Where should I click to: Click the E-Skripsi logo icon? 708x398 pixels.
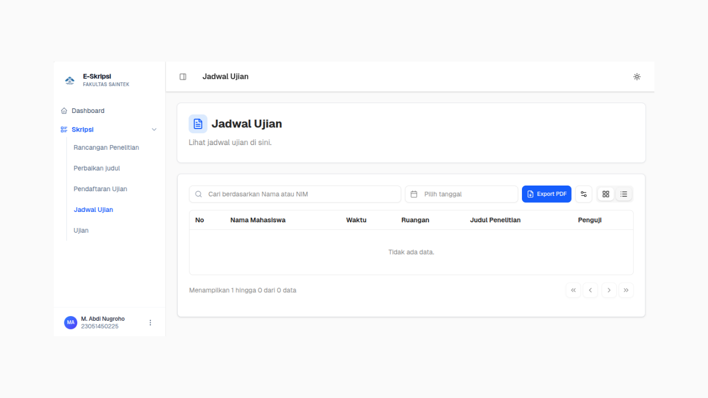(x=70, y=80)
